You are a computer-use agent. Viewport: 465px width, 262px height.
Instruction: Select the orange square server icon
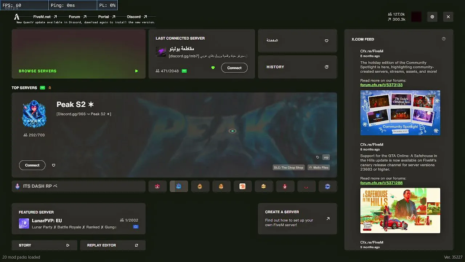click(242, 186)
